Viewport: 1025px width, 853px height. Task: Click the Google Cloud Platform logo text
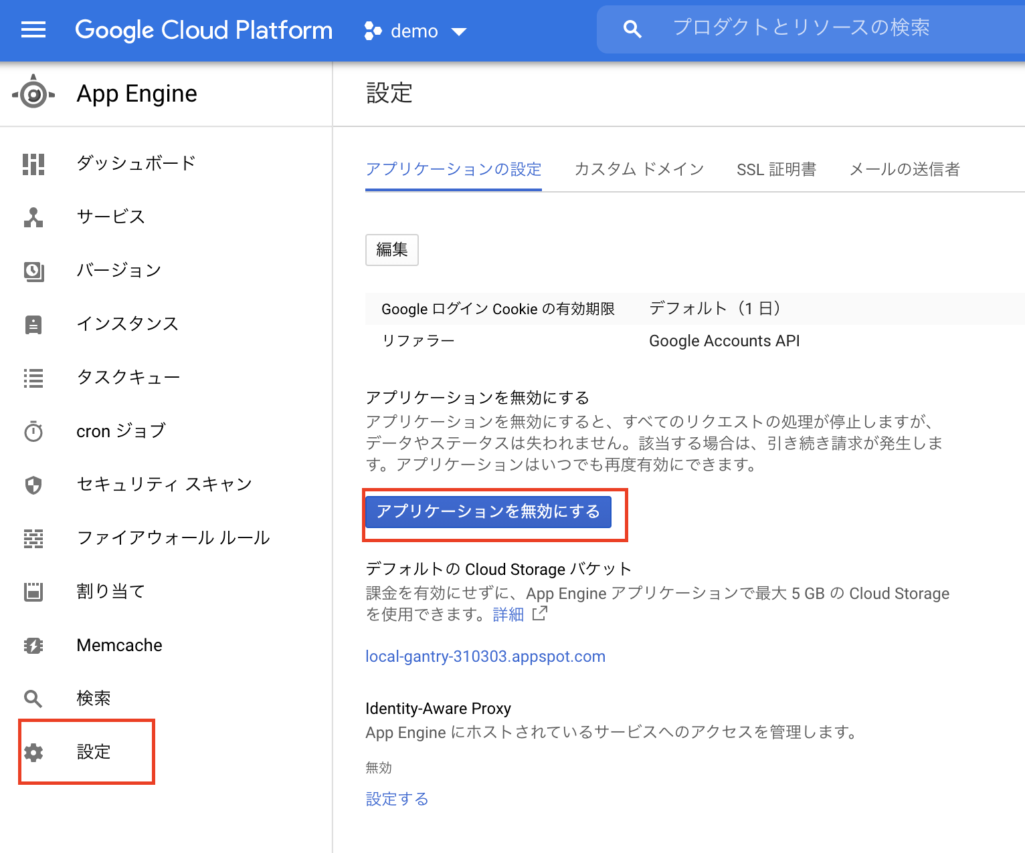203,30
